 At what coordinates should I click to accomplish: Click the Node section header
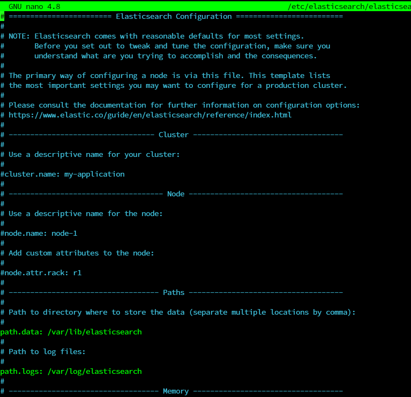pos(176,194)
